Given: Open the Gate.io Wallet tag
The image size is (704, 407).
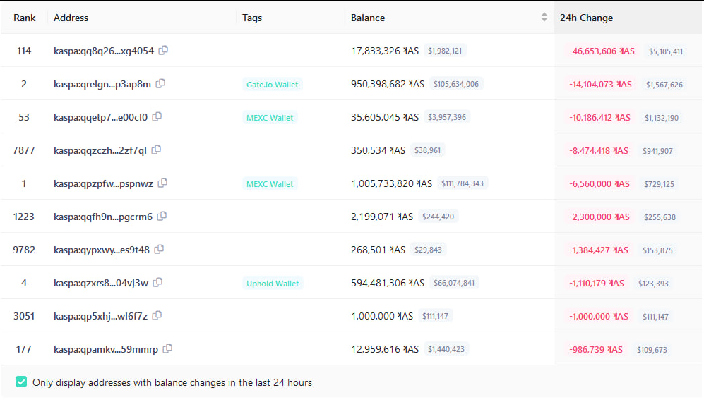Looking at the screenshot, I should tap(272, 85).
